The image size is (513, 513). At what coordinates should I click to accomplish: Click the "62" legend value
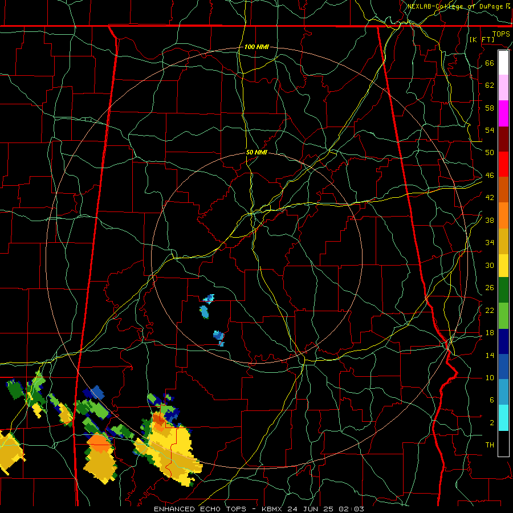click(x=490, y=85)
